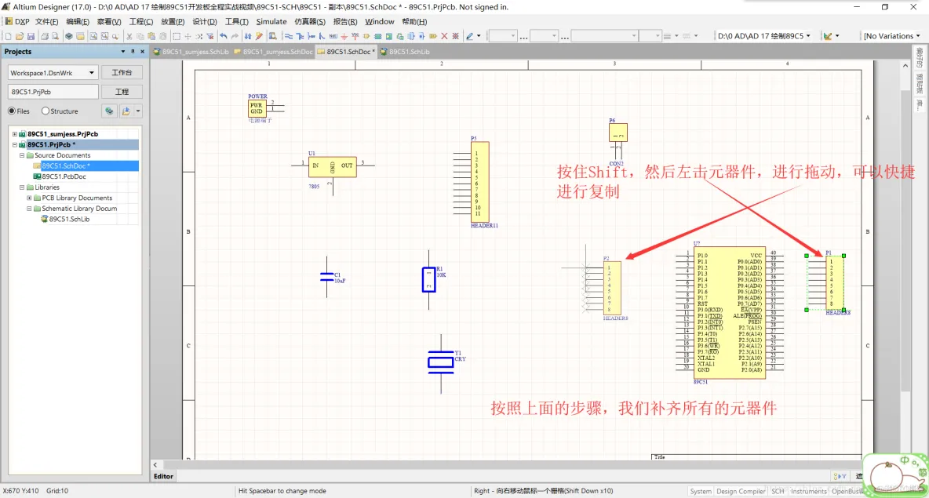The image size is (929, 498).
Task: Click the Place Wire tool
Action: point(289,36)
